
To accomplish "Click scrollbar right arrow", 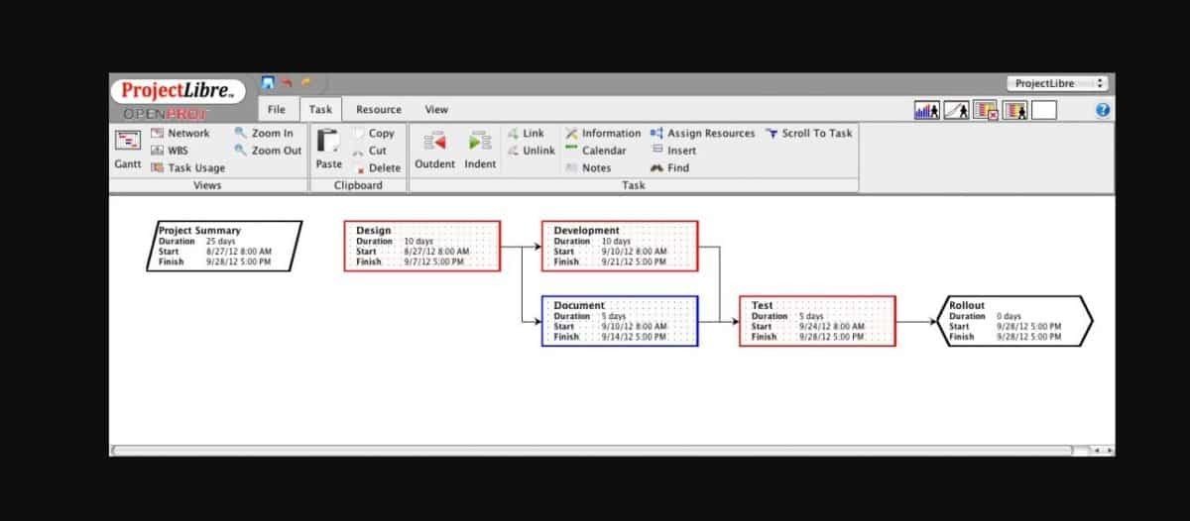I will 1108,451.
